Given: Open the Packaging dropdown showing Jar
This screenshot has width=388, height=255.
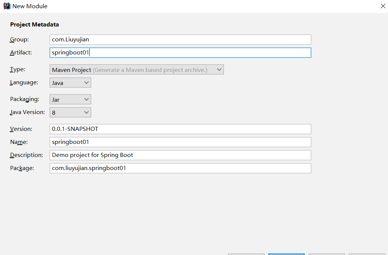Looking at the screenshot, I should (x=70, y=99).
